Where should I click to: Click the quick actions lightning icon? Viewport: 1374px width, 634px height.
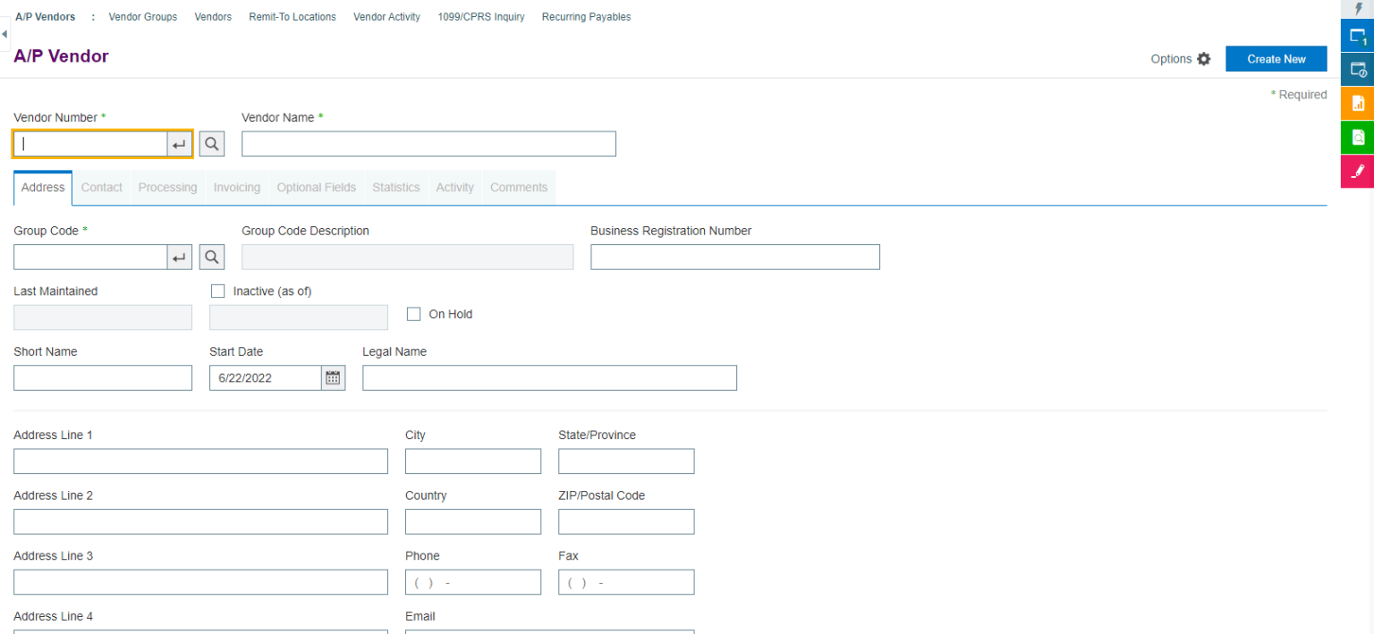[1357, 8]
